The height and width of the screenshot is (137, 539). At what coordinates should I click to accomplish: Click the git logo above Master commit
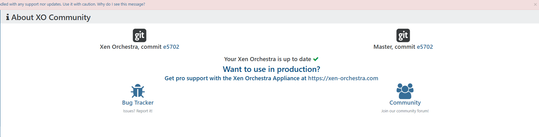[403, 35]
